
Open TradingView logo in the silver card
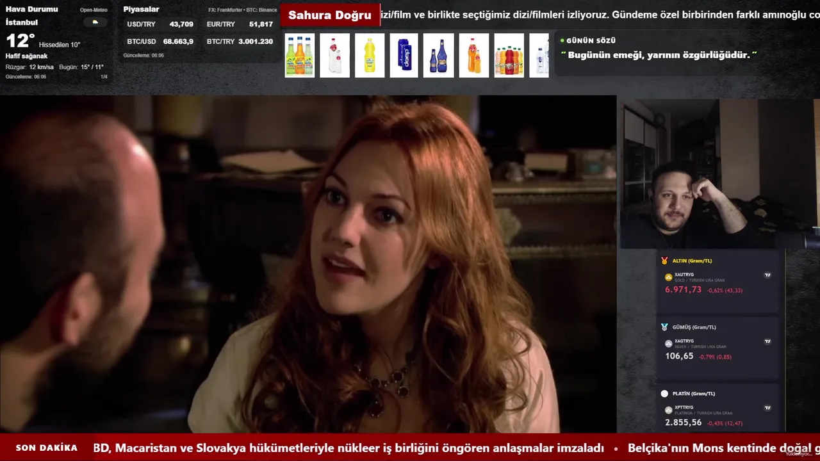click(767, 342)
